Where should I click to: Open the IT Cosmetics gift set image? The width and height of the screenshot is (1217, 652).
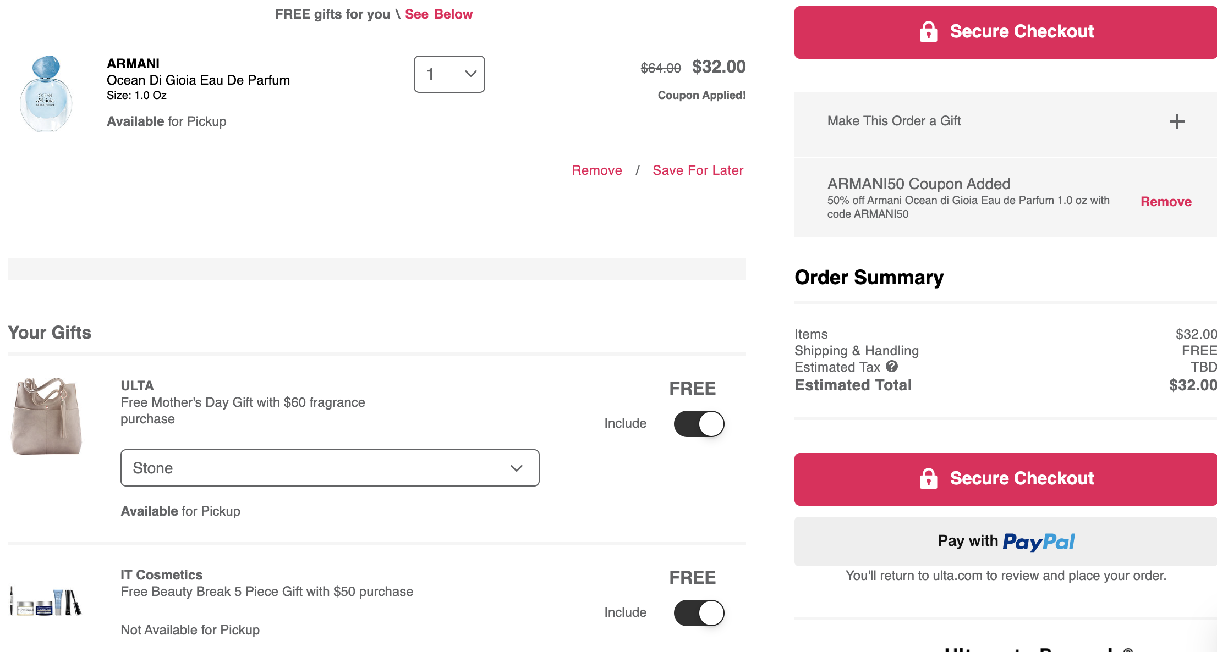[x=46, y=601]
